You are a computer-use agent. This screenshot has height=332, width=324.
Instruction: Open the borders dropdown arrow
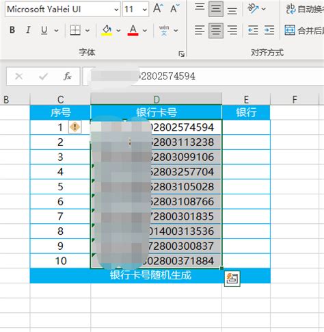click(87, 30)
